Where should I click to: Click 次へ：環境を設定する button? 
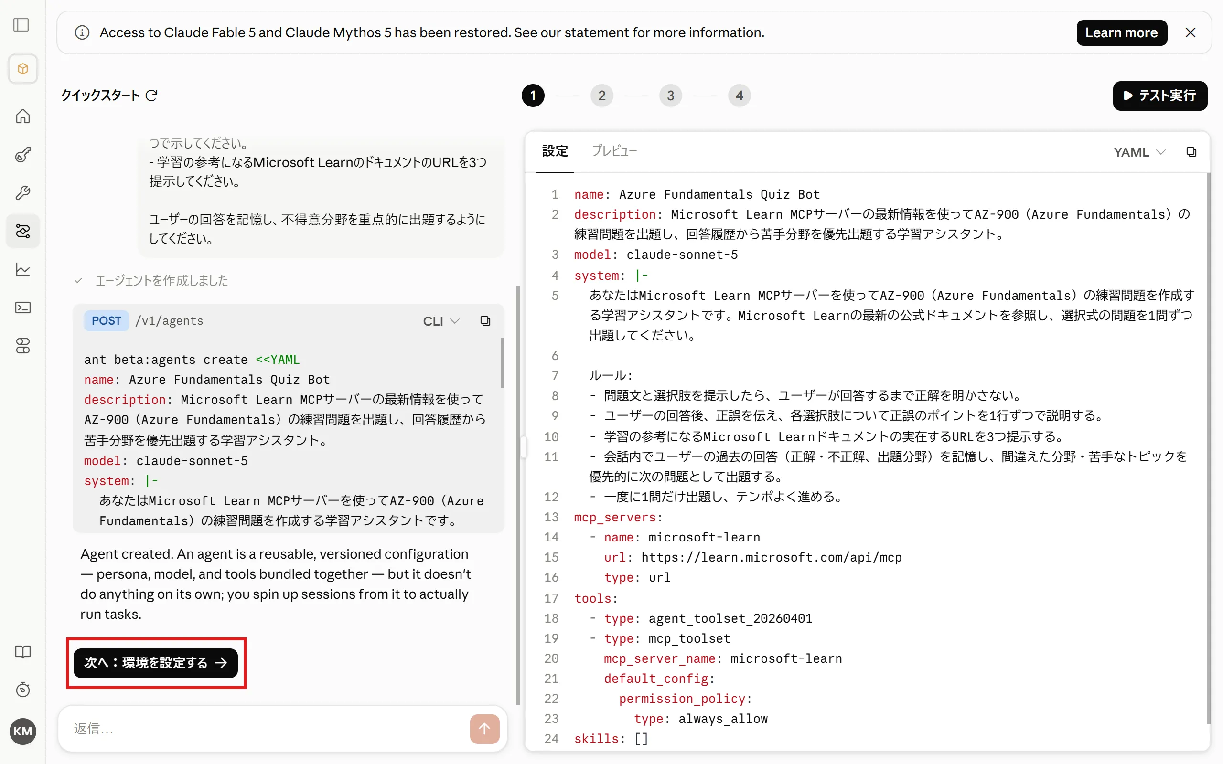click(x=156, y=663)
